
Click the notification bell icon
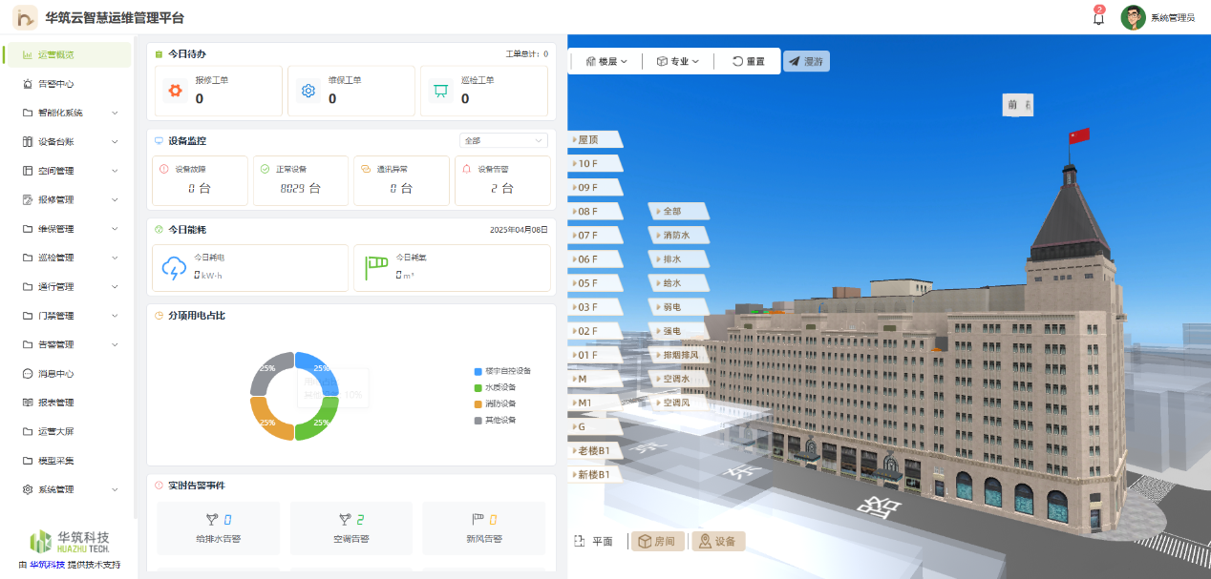point(1098,18)
